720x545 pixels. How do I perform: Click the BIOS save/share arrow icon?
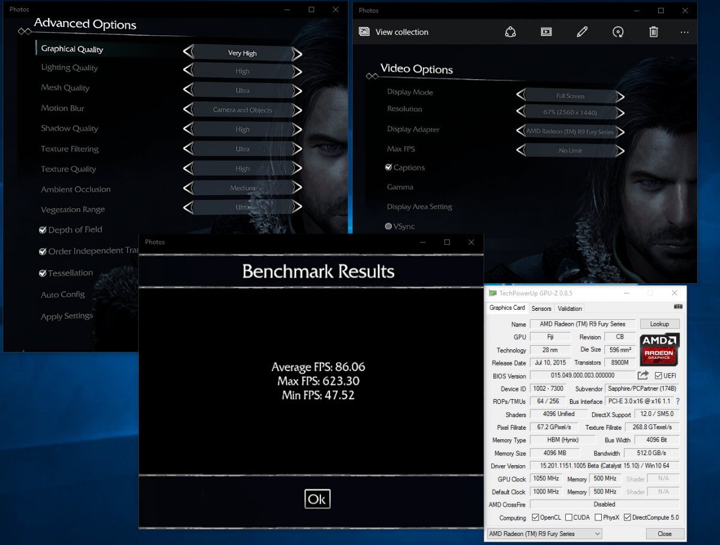(643, 375)
